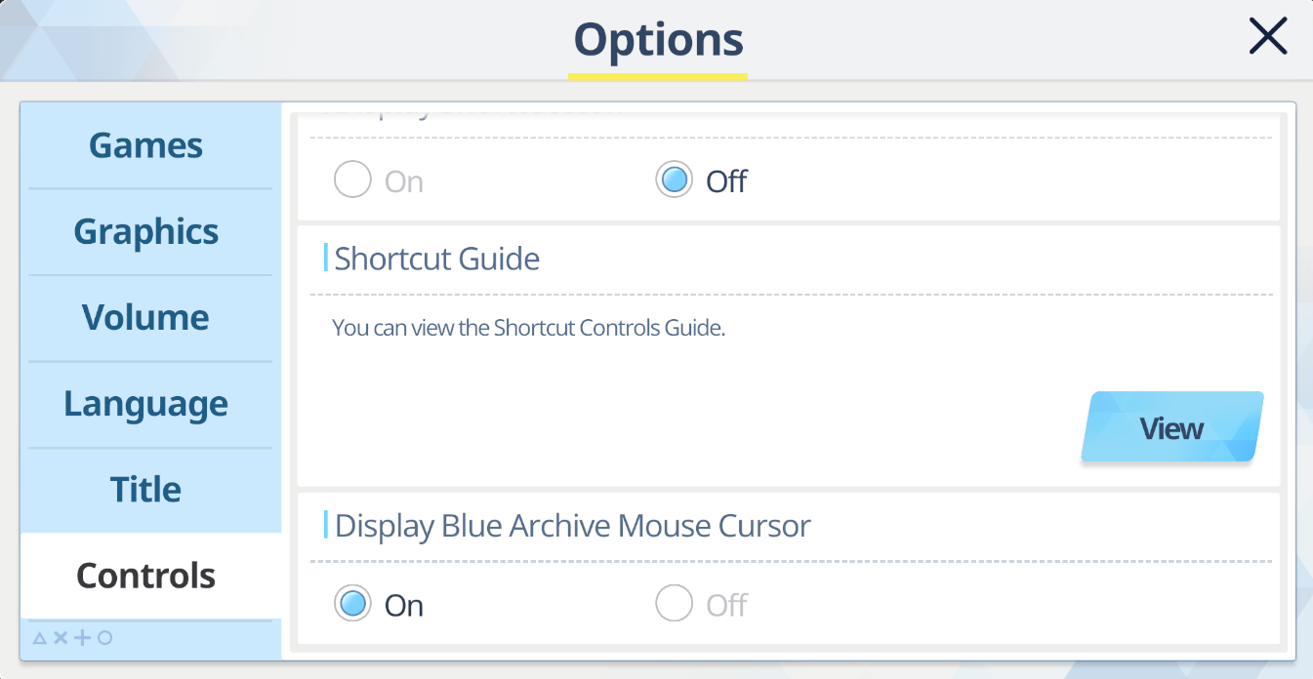1313x679 pixels.
Task: Select the Off radio above Shortcut Guide
Action: point(674,180)
